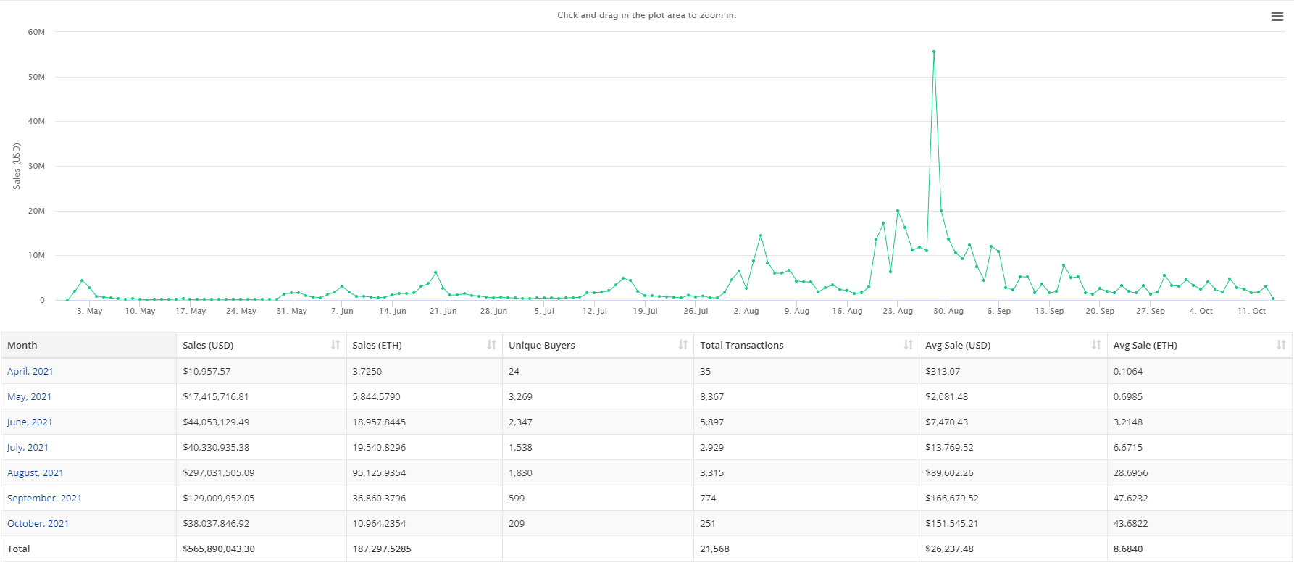
Task: Click the Sales (USD) vertical axis title
Action: coord(17,167)
